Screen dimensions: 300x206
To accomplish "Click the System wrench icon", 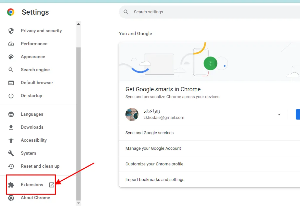I will tap(11, 153).
